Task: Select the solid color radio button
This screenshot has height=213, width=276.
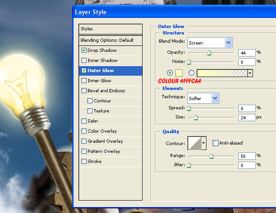Action: (x=170, y=73)
